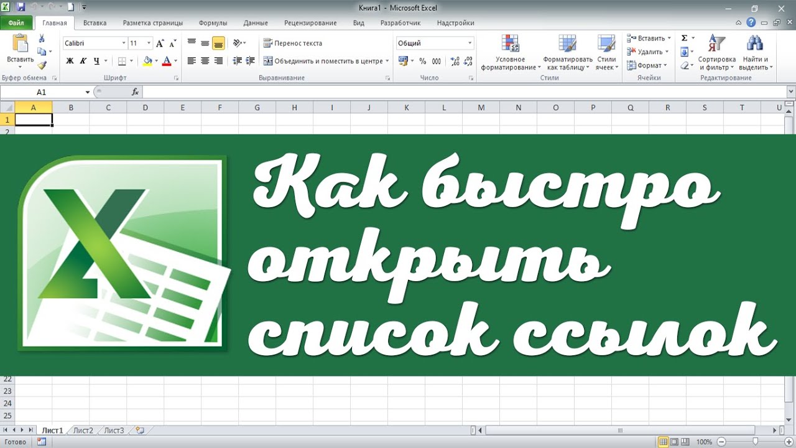Click the Name Box showing A1
The height and width of the screenshot is (448, 796).
(42, 92)
